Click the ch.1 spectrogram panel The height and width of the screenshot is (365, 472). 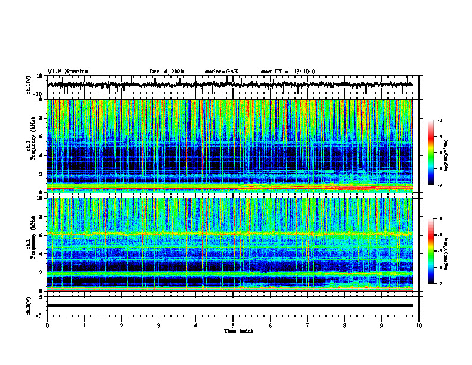click(229, 146)
